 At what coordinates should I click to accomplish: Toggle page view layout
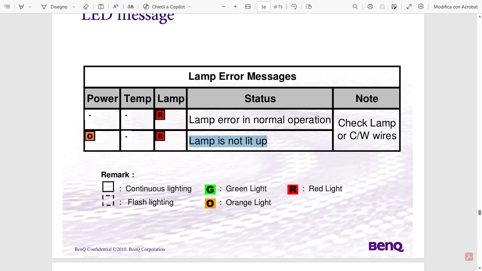309,7
